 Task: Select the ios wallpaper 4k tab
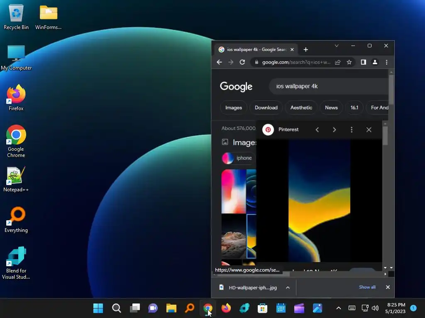(x=256, y=50)
